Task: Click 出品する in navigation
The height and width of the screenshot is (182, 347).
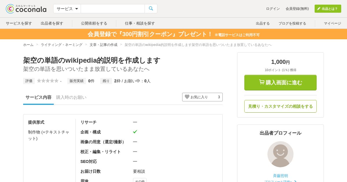Action: 263,23
